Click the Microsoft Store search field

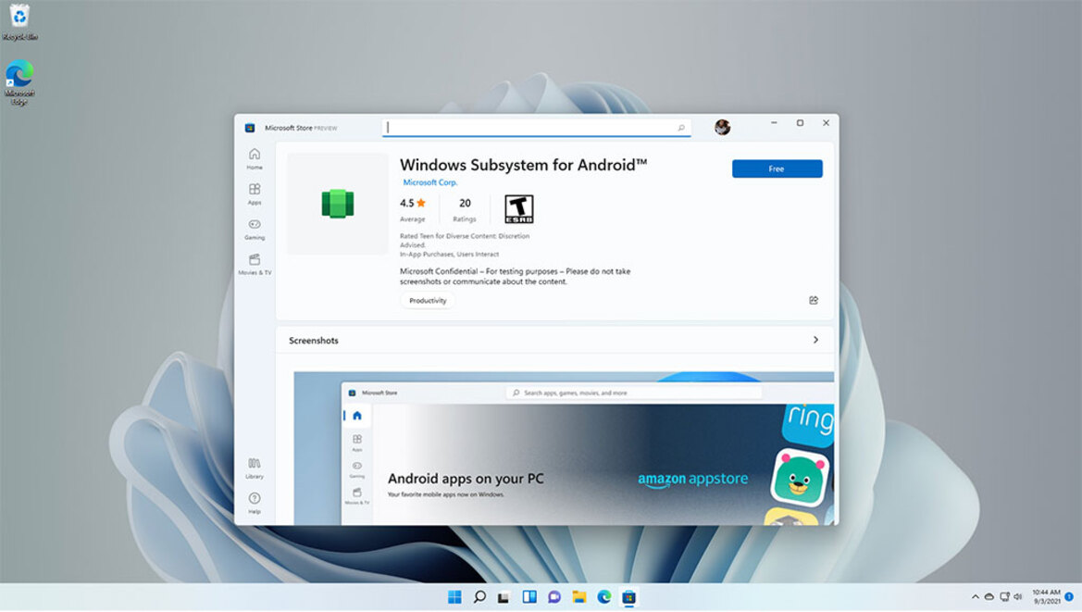coord(537,128)
